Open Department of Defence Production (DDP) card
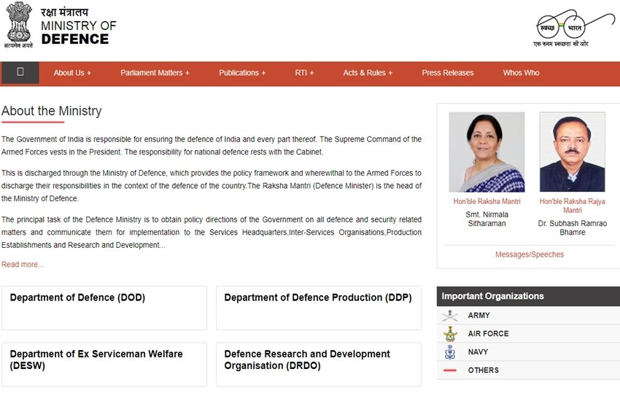The height and width of the screenshot is (401, 620). click(x=319, y=308)
